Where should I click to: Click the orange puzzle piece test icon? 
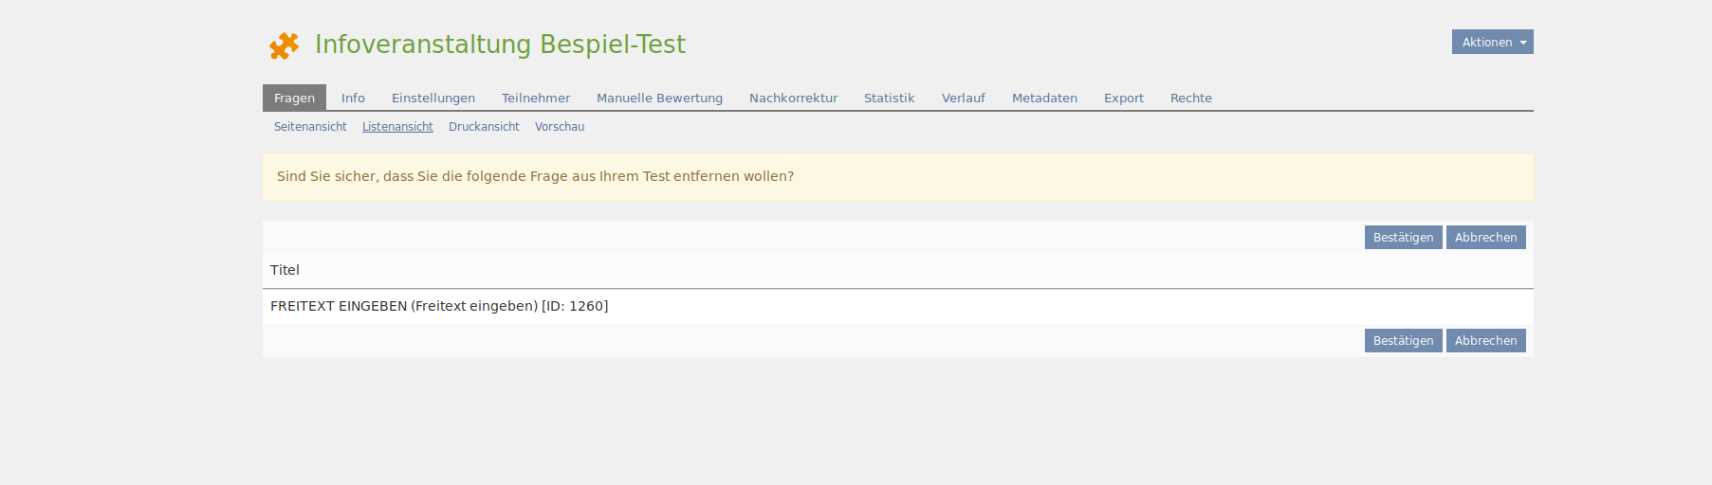pos(284,45)
